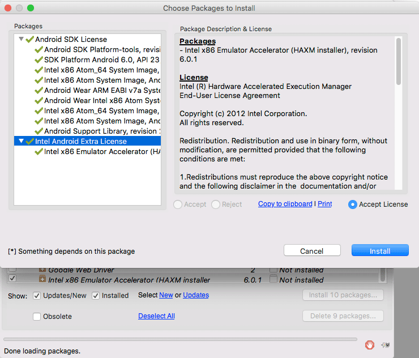The image size is (419, 358).
Task: Toggle the Updates/New checkbox
Action: tap(37, 296)
